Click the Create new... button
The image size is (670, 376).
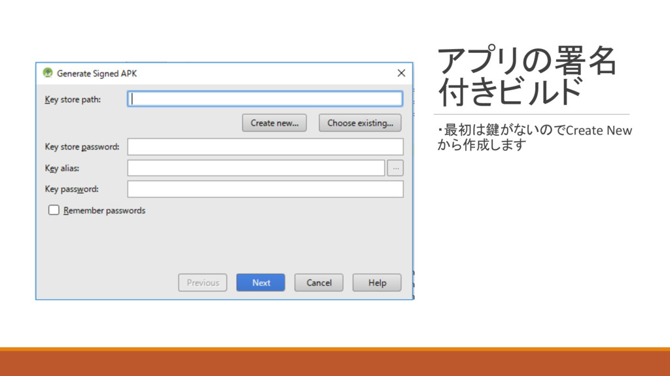coord(274,123)
